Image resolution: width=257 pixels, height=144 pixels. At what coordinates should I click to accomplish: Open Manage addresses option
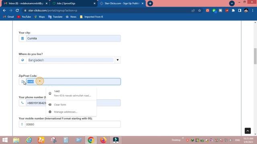pos(71,112)
